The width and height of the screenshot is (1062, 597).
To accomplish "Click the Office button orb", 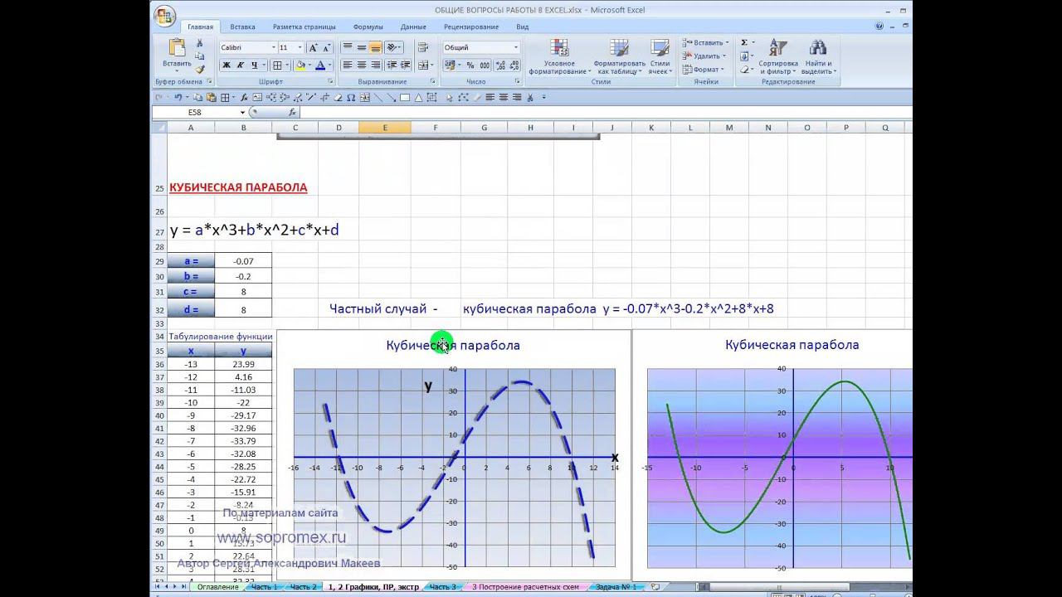I will pos(164,15).
